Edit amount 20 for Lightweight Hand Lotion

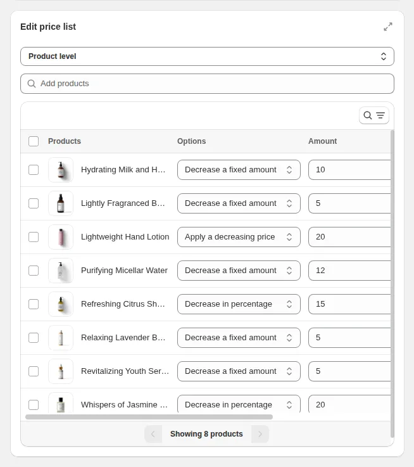click(349, 237)
